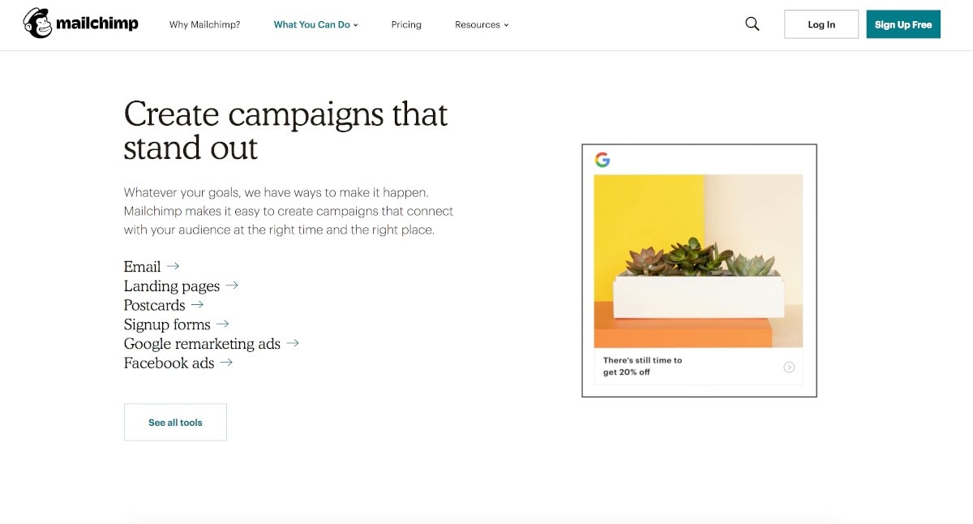Image resolution: width=973 pixels, height=524 pixels.
Task: Go to the Pricing page
Action: 406,25
